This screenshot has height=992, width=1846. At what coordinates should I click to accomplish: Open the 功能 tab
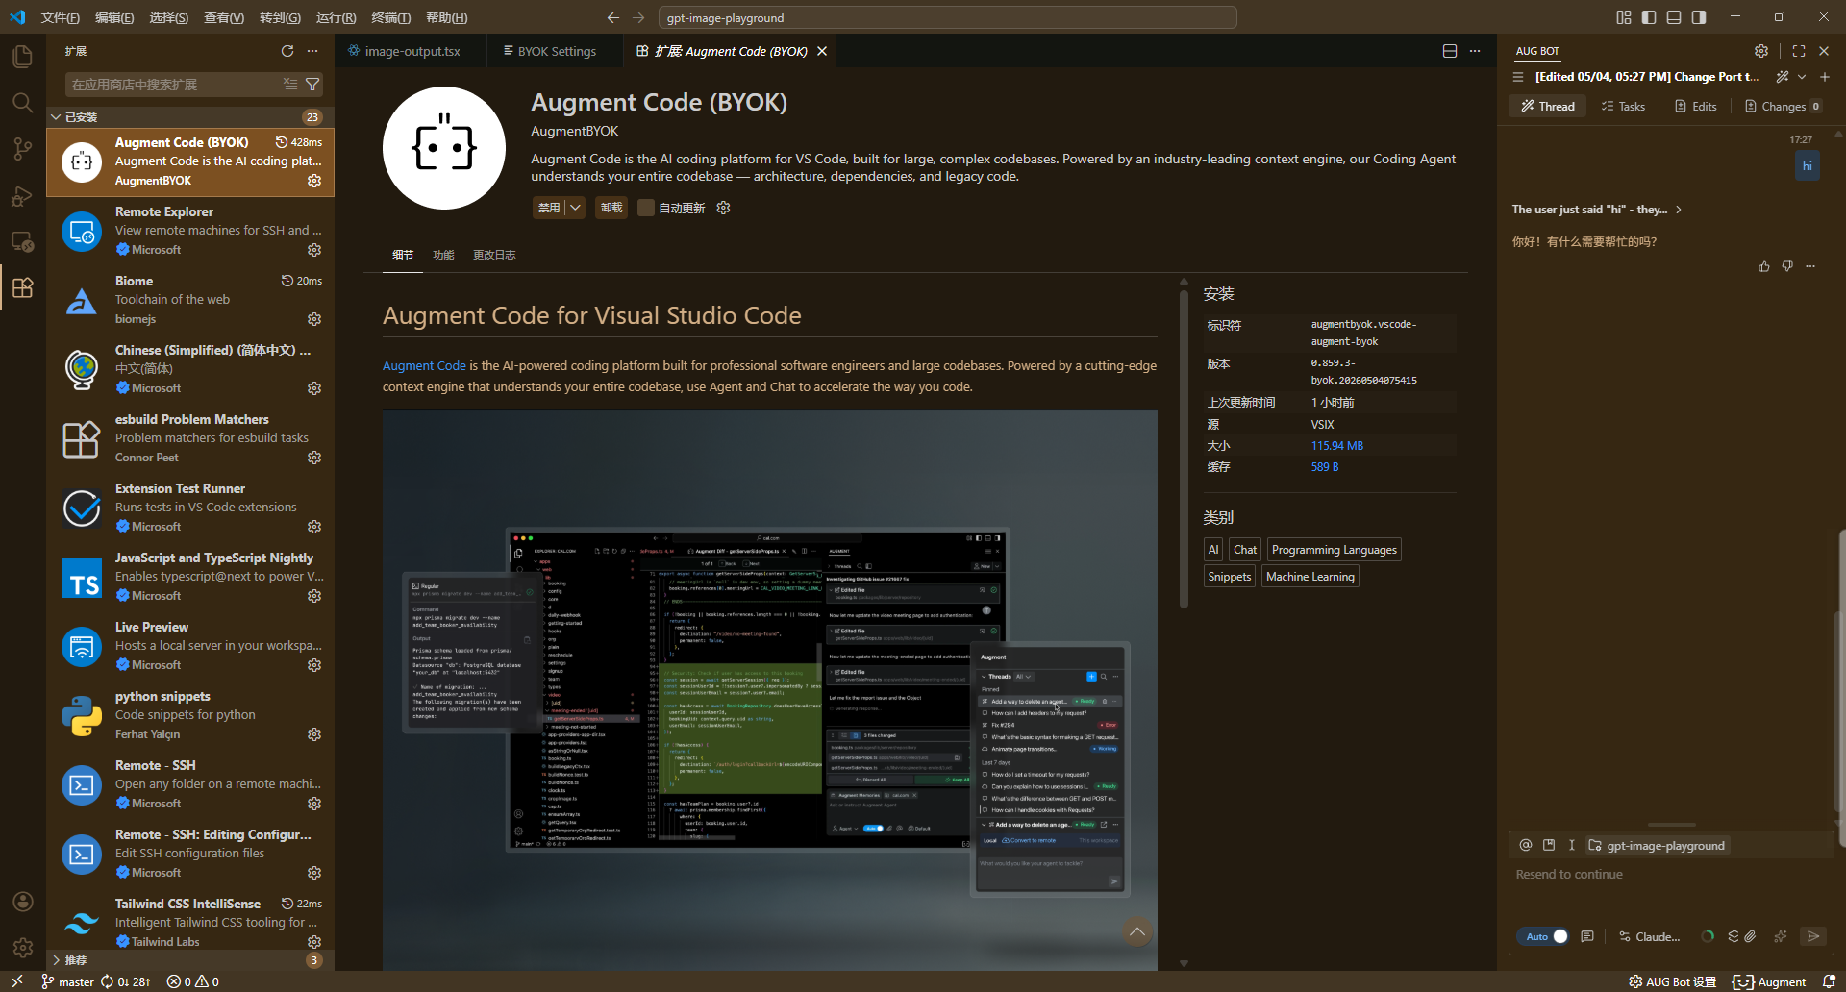443,255
